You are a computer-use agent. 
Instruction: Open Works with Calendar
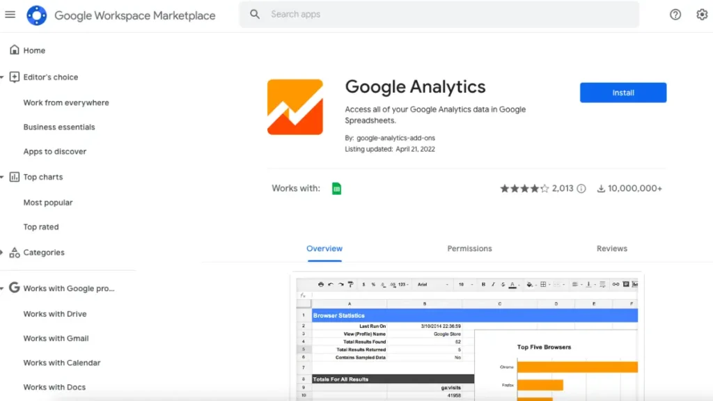click(x=62, y=363)
